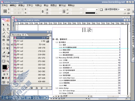Viewport: 135px width, 101px height.
Task: Toggle style source box for toc-cs2
Action: pyautogui.click(x=12, y=38)
